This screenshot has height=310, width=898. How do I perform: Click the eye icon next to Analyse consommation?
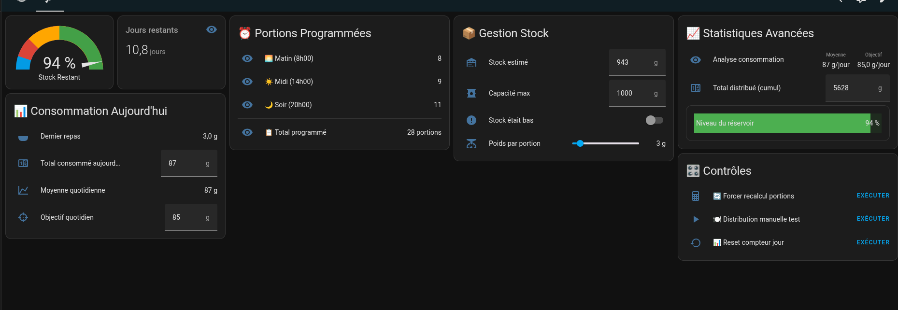[696, 60]
